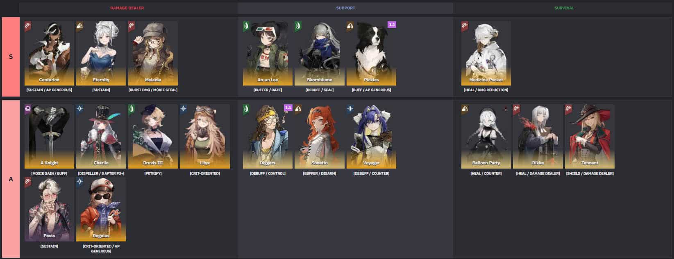This screenshot has height=259, width=674.
Task: Select the Damage Dealer column header
Action: tap(127, 8)
